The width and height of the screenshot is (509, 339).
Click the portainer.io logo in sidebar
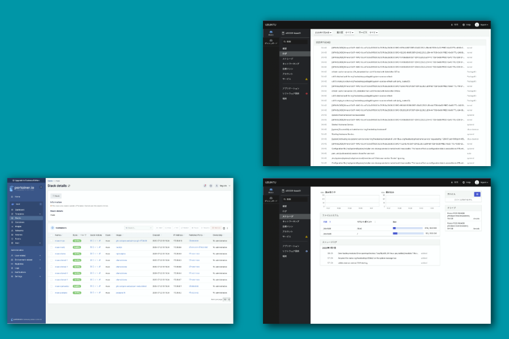tap(22, 188)
